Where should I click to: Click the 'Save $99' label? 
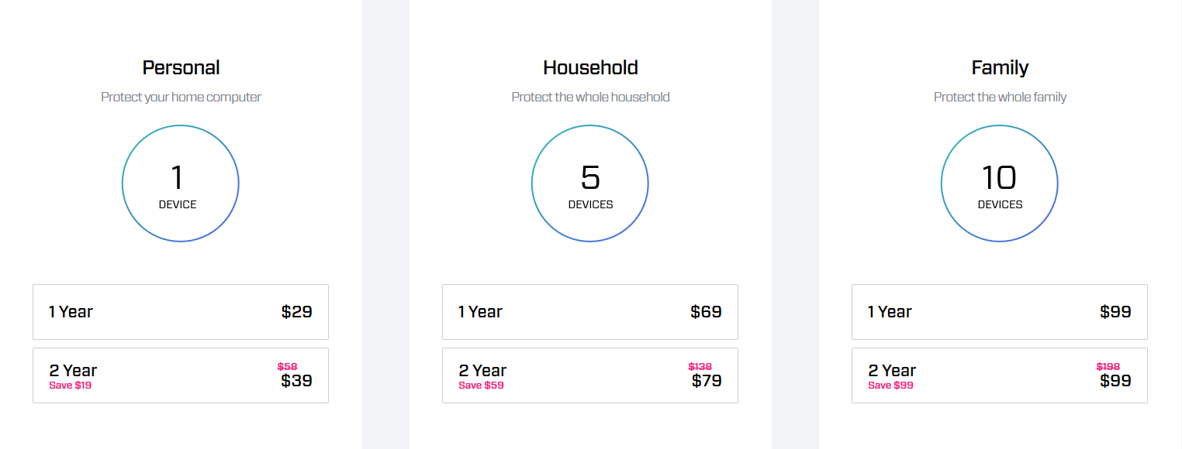pyautogui.click(x=890, y=386)
